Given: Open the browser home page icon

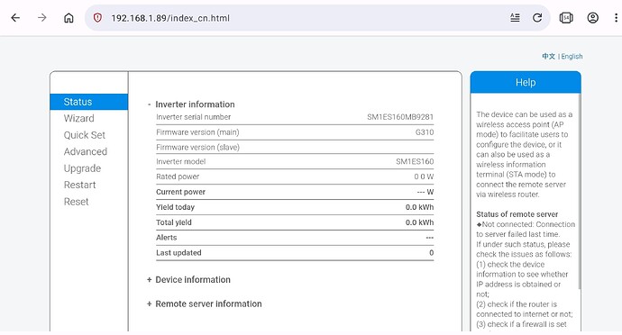Looking at the screenshot, I should coord(69,18).
